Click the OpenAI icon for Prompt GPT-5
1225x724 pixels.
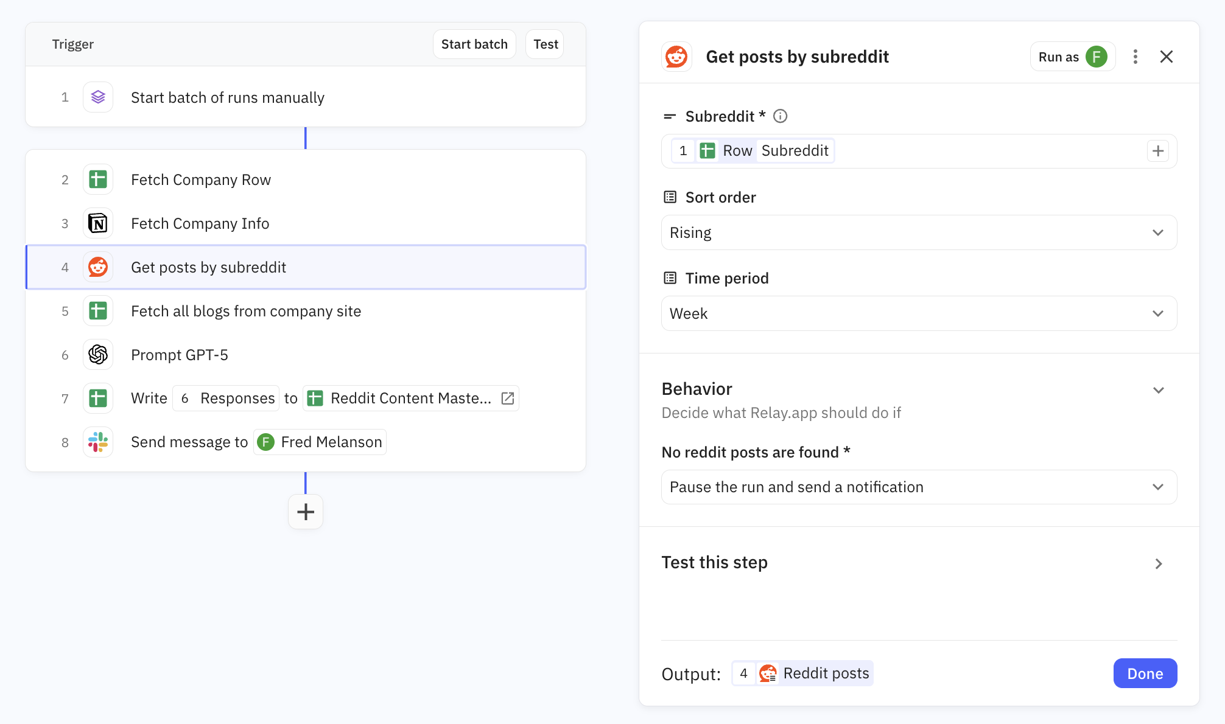[98, 355]
